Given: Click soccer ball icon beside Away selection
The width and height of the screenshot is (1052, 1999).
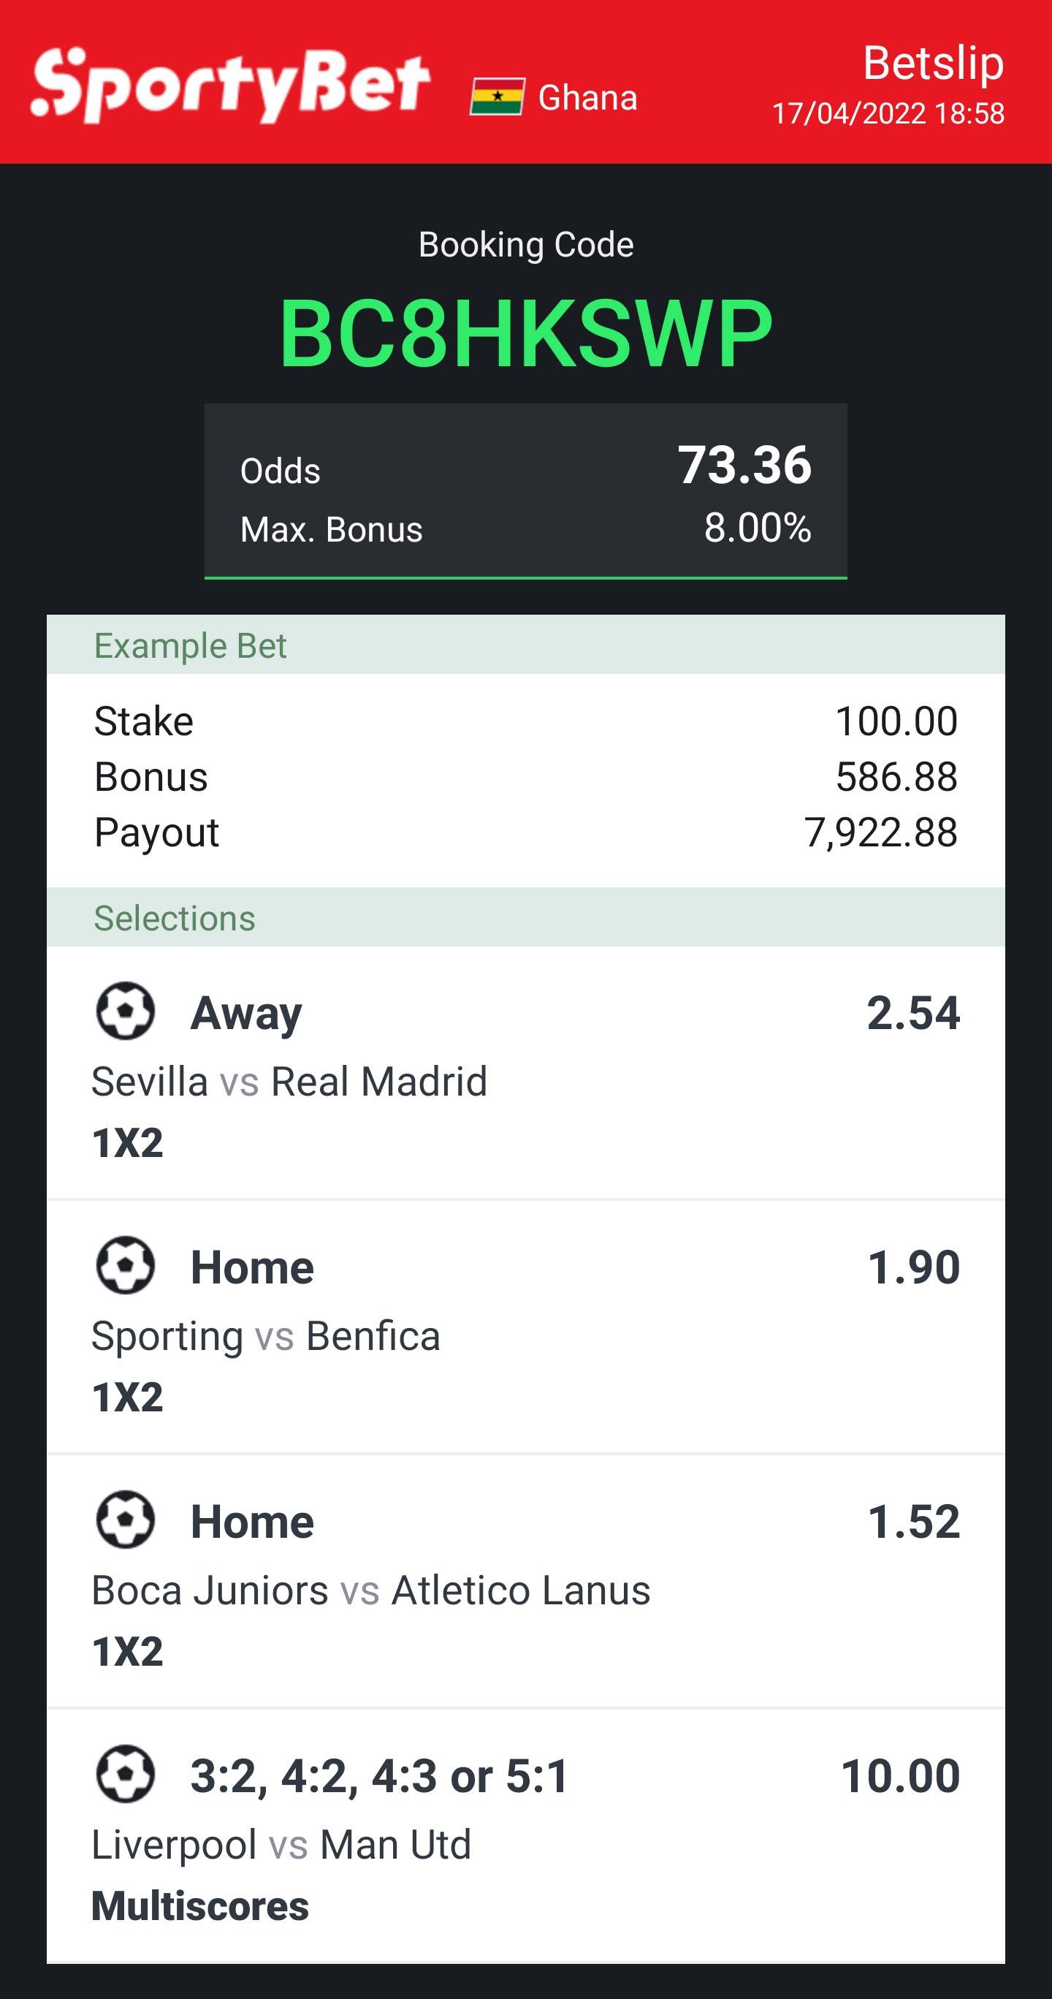Looking at the screenshot, I should point(125,1011).
